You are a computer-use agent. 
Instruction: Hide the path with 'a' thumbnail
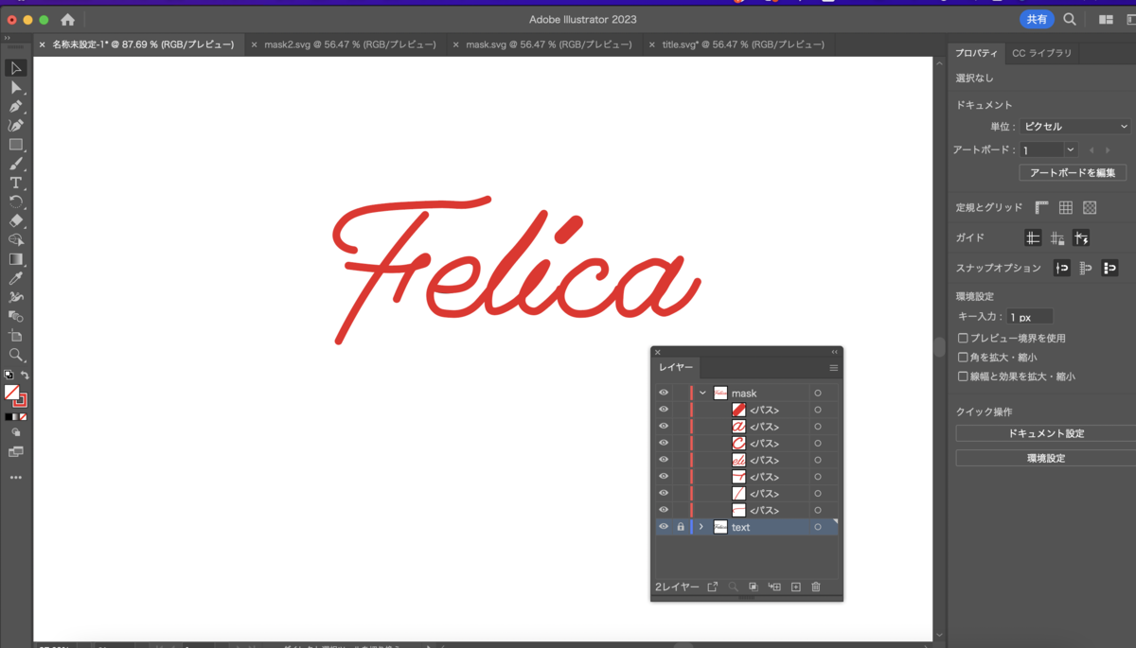tap(664, 427)
